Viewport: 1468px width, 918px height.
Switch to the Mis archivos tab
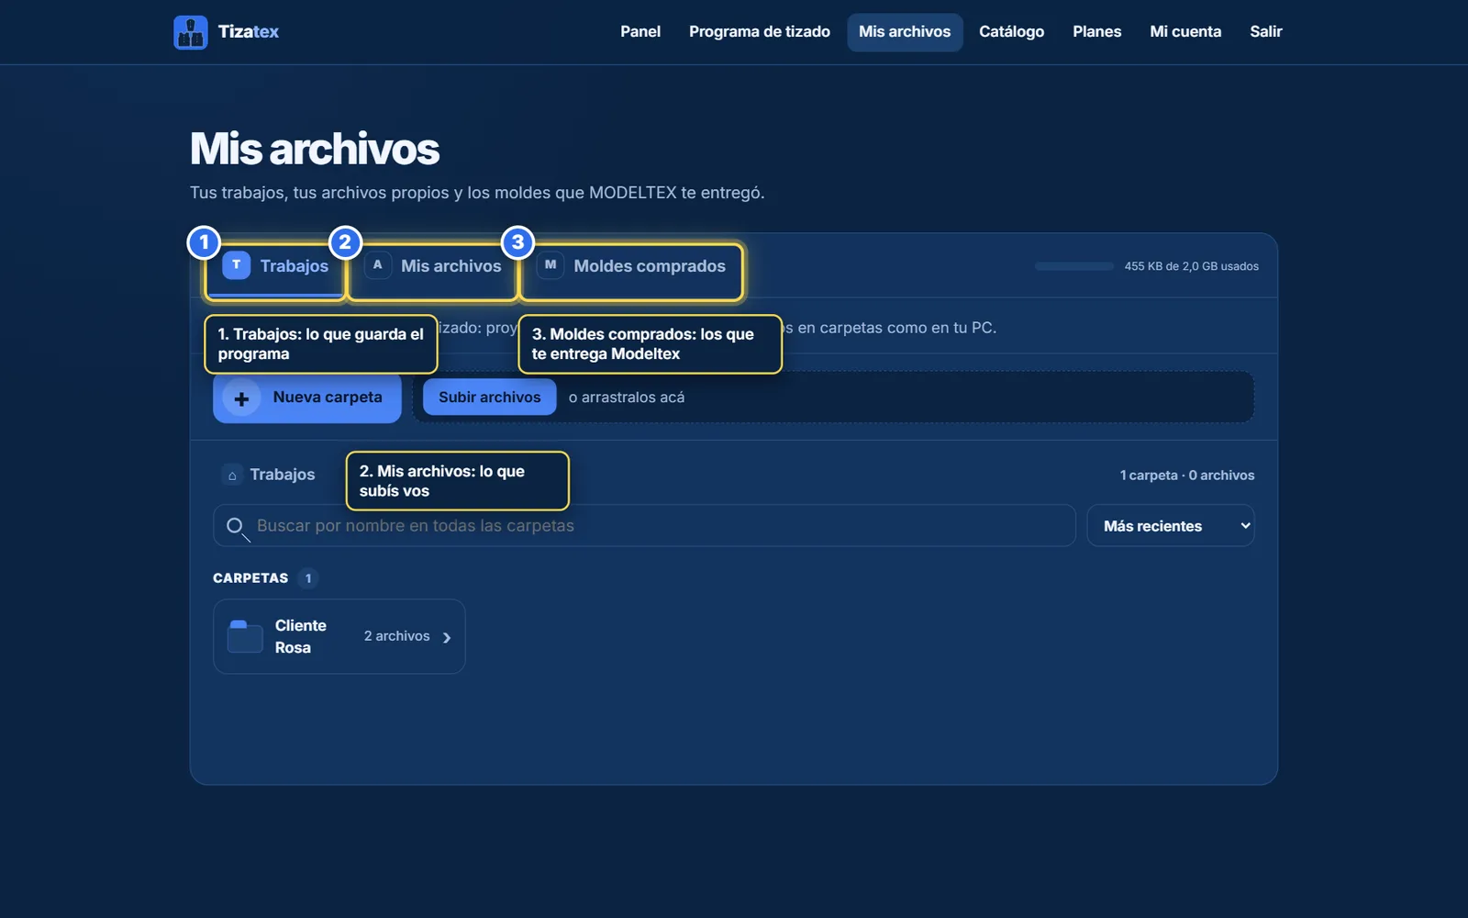click(x=434, y=266)
